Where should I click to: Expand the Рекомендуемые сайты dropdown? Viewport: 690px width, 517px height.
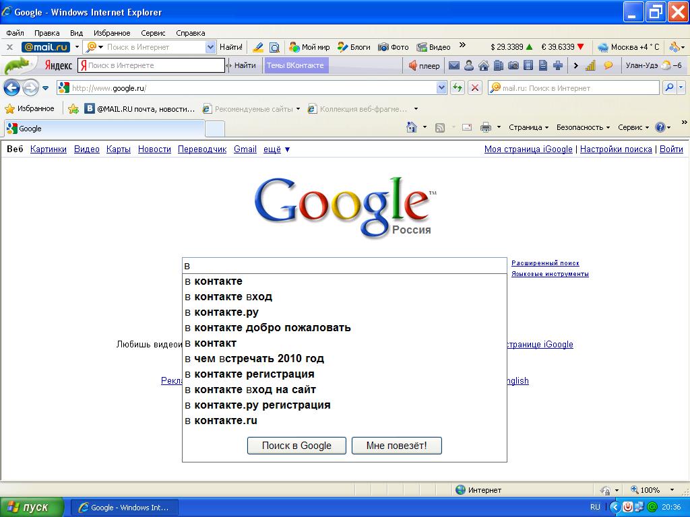tap(298, 108)
